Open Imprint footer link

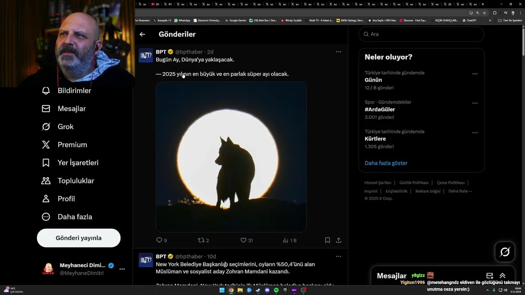tap(371, 191)
